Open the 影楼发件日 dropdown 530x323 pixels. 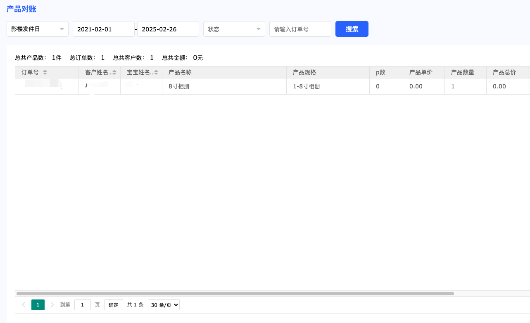38,29
